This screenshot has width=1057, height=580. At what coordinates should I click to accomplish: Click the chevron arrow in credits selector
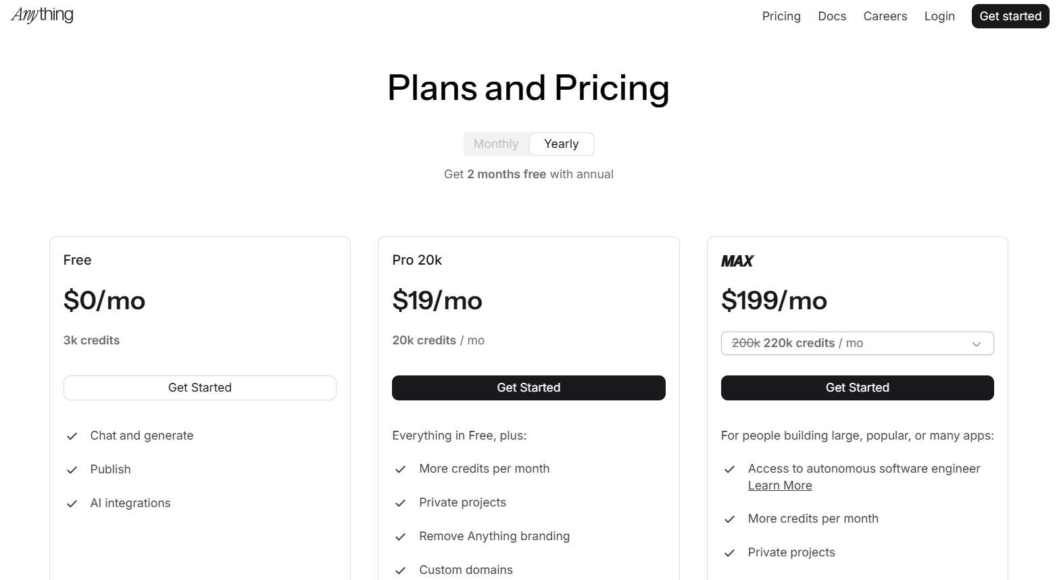(x=976, y=344)
